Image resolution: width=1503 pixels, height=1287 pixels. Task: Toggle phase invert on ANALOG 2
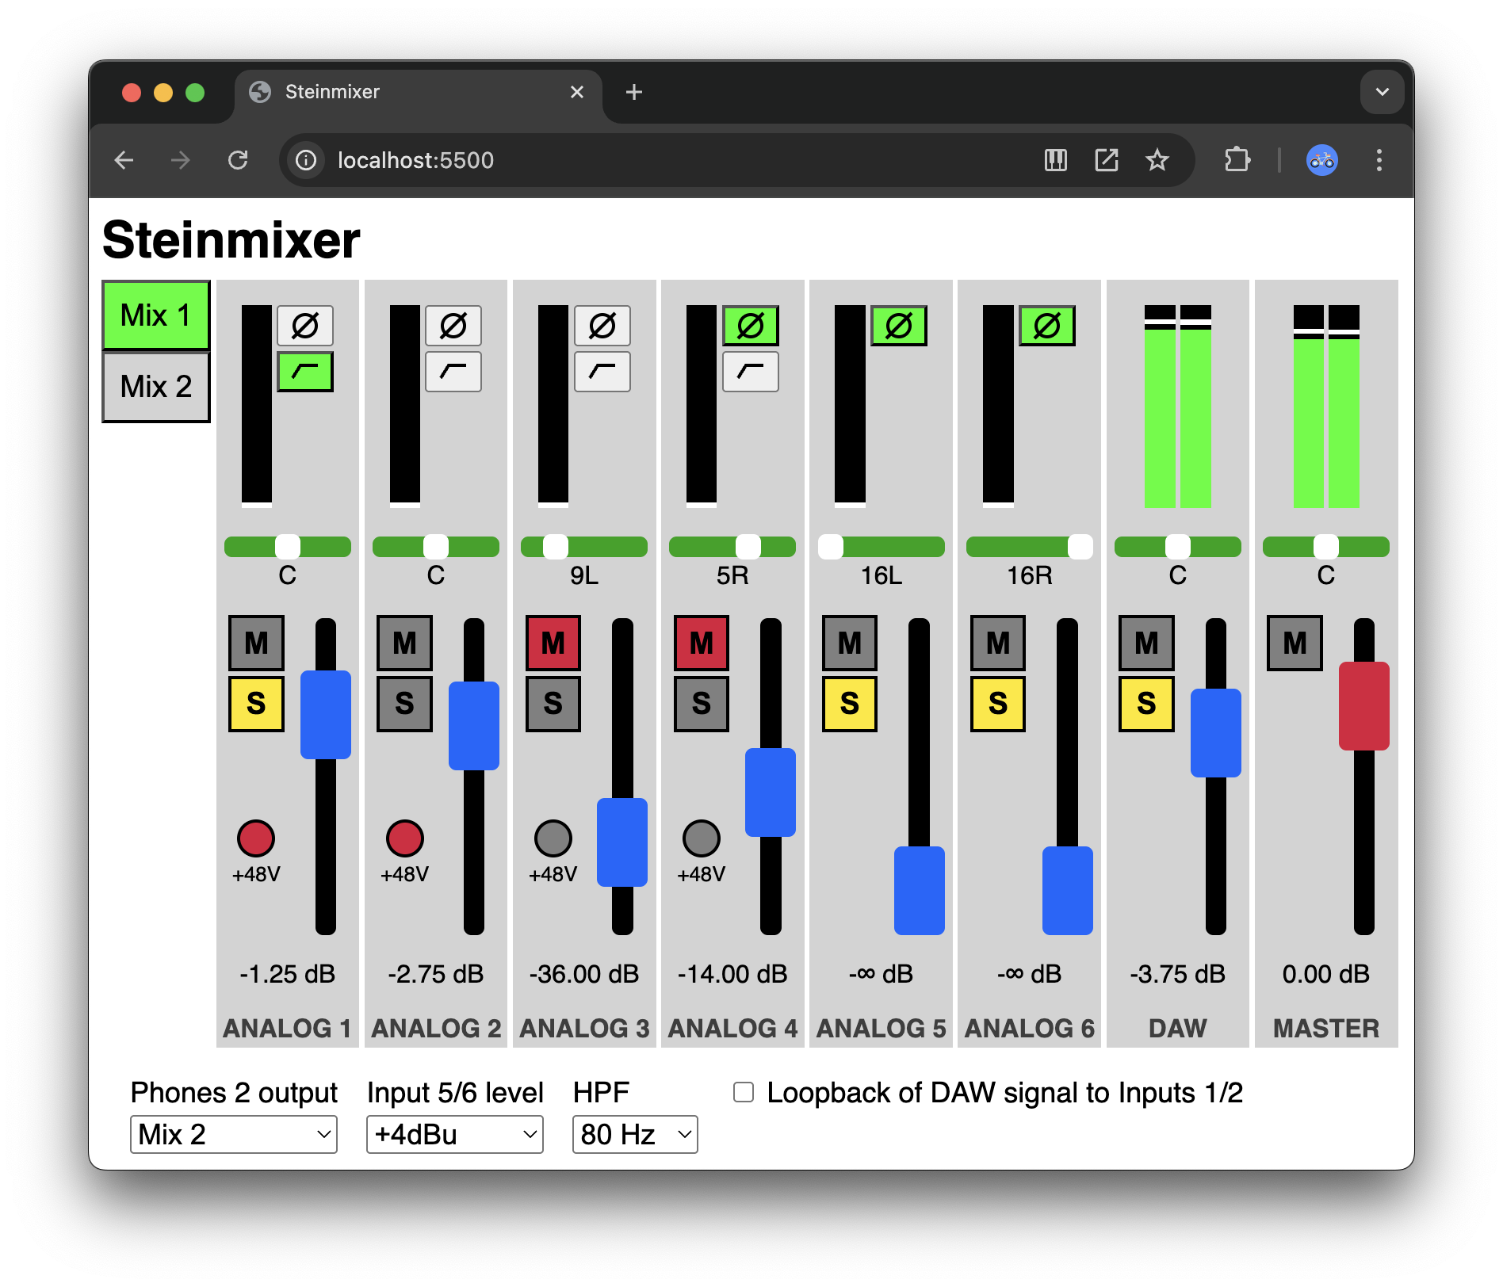tap(453, 326)
